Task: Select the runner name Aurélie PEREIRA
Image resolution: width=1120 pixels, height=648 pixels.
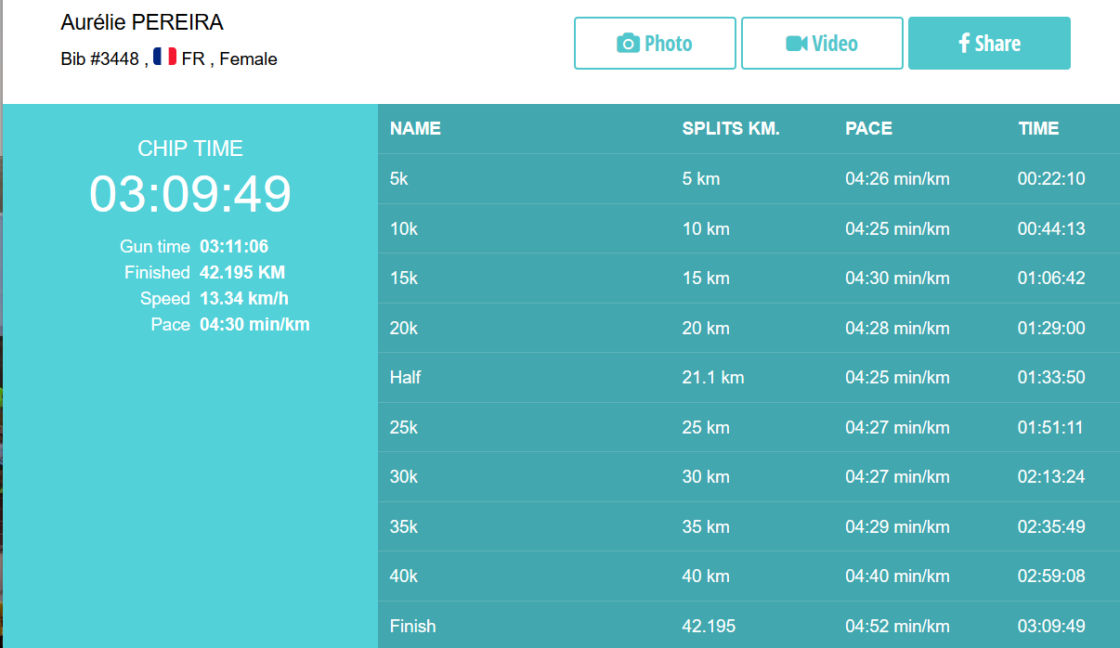Action: coord(142,23)
